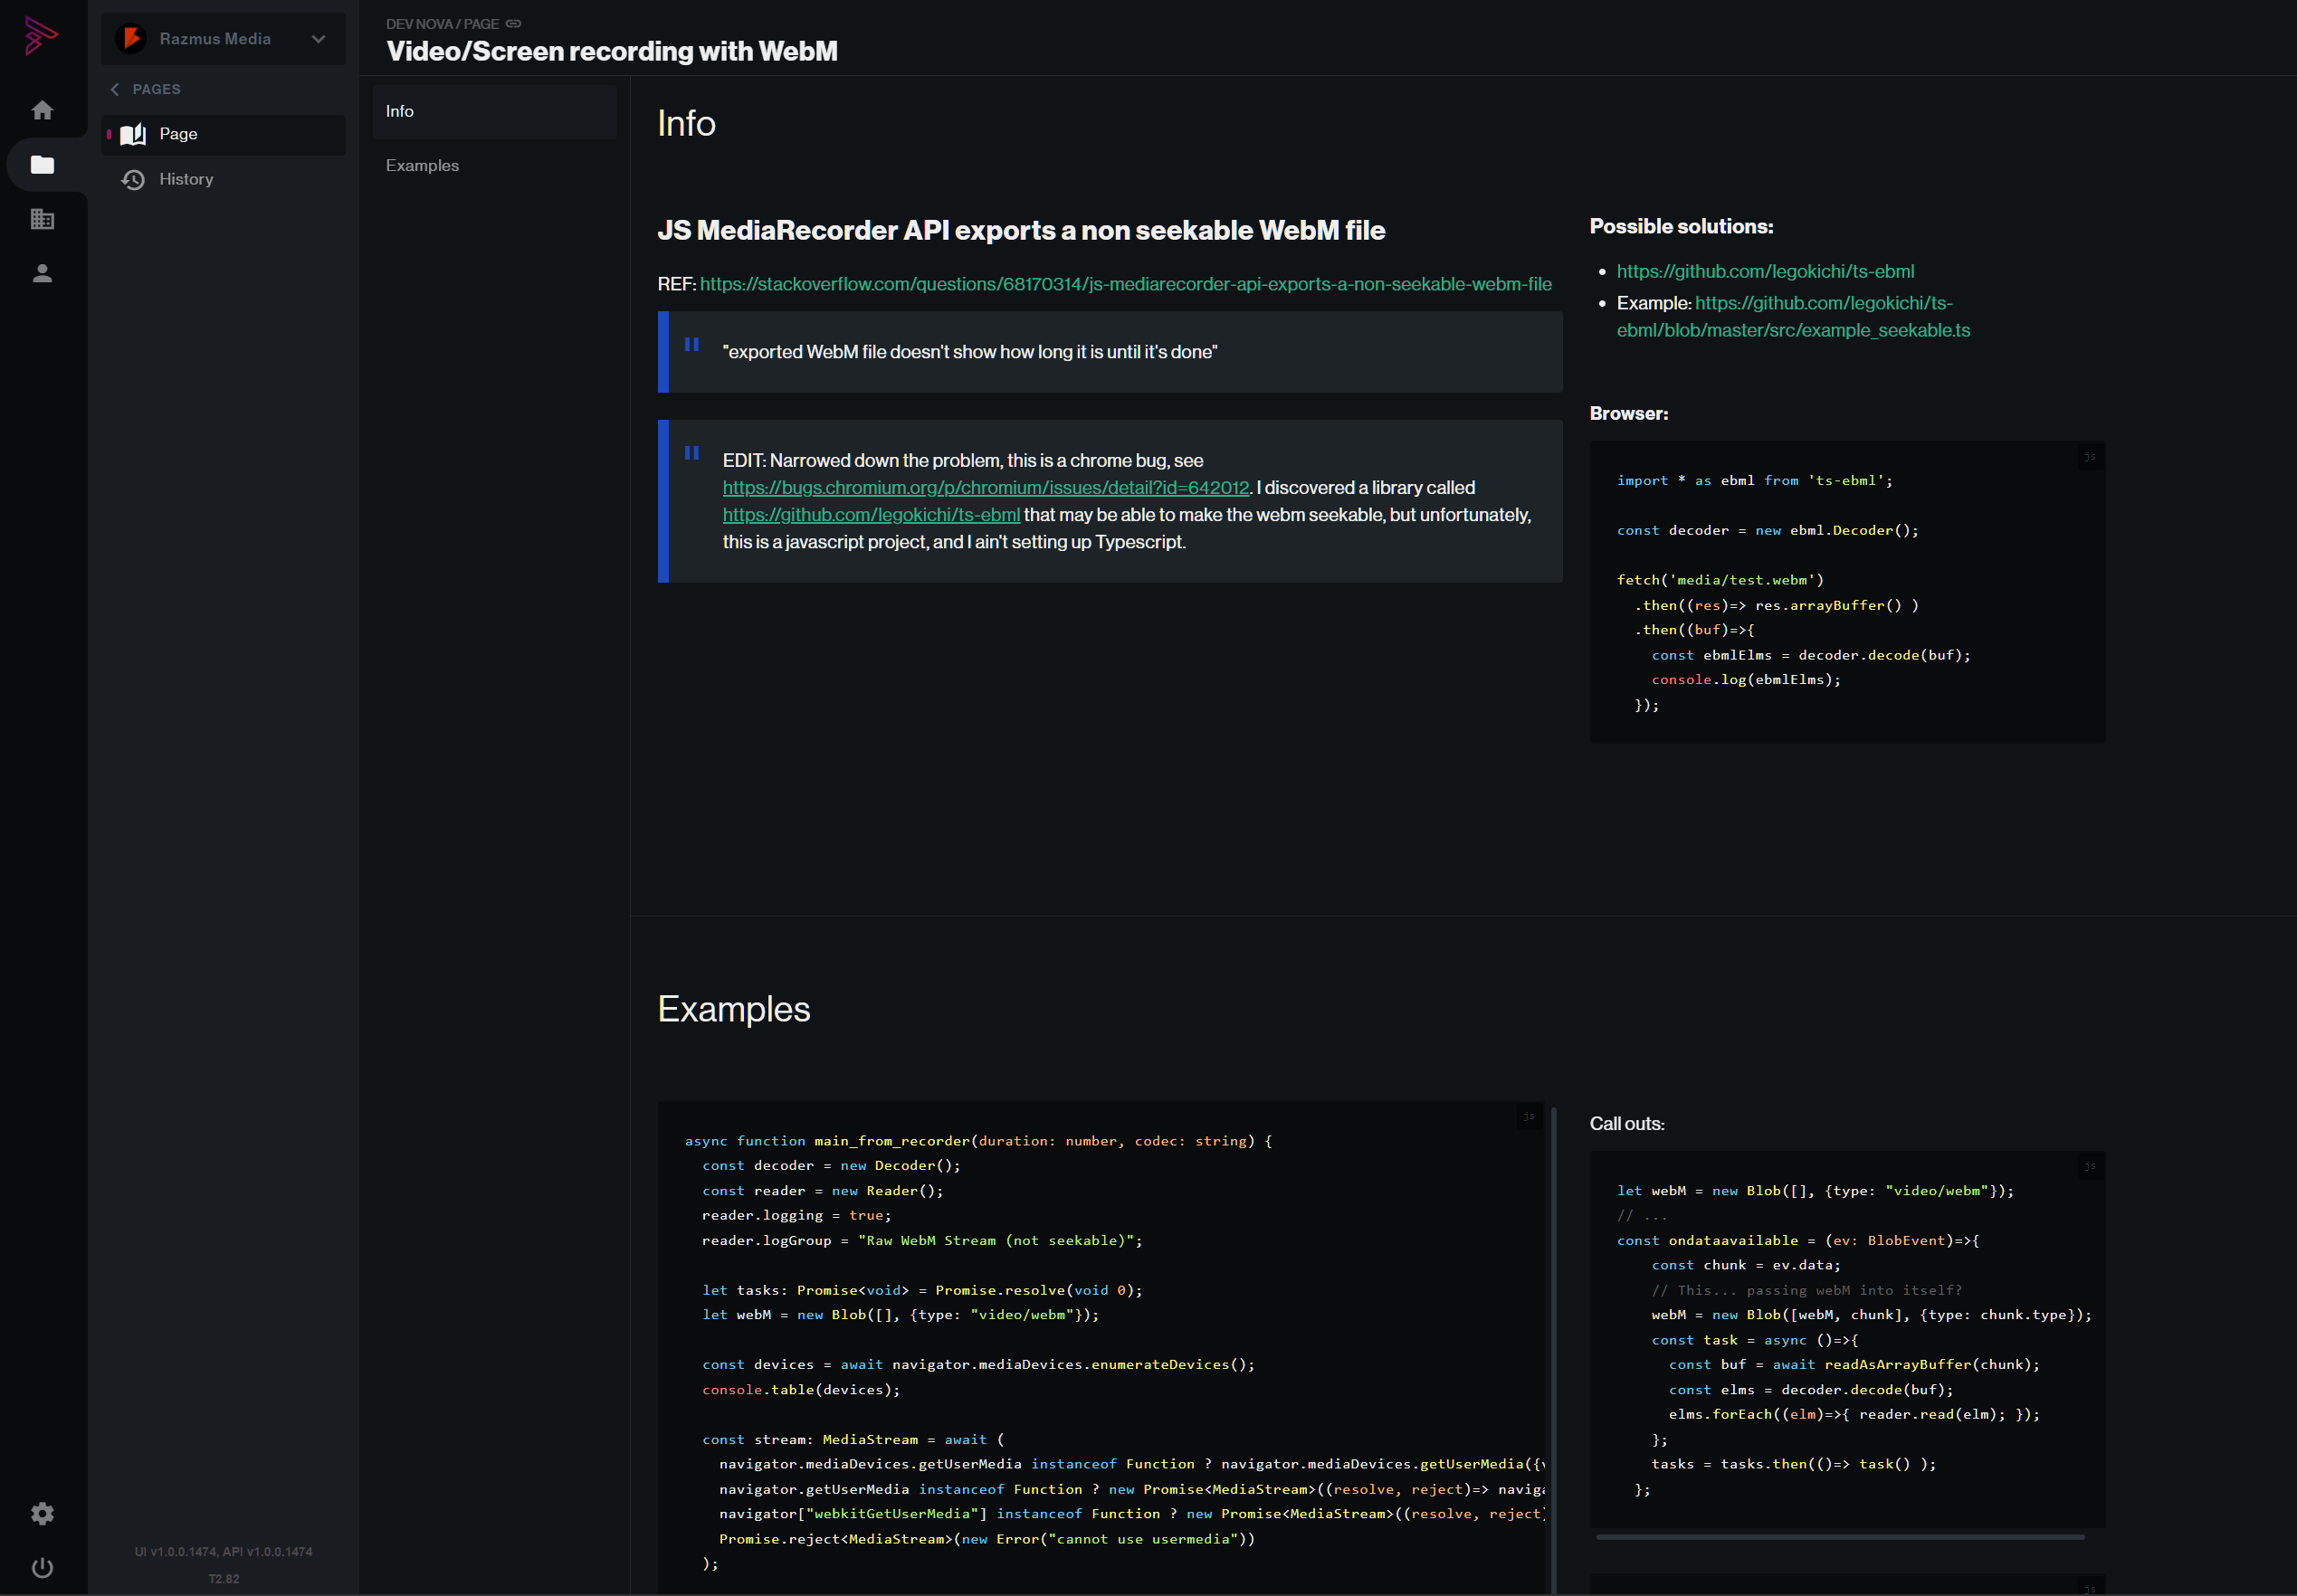Screen dimensions: 2297x1596
Task: Open the legokichi/ts-ebml link under Possible solutions
Action: coord(1765,271)
